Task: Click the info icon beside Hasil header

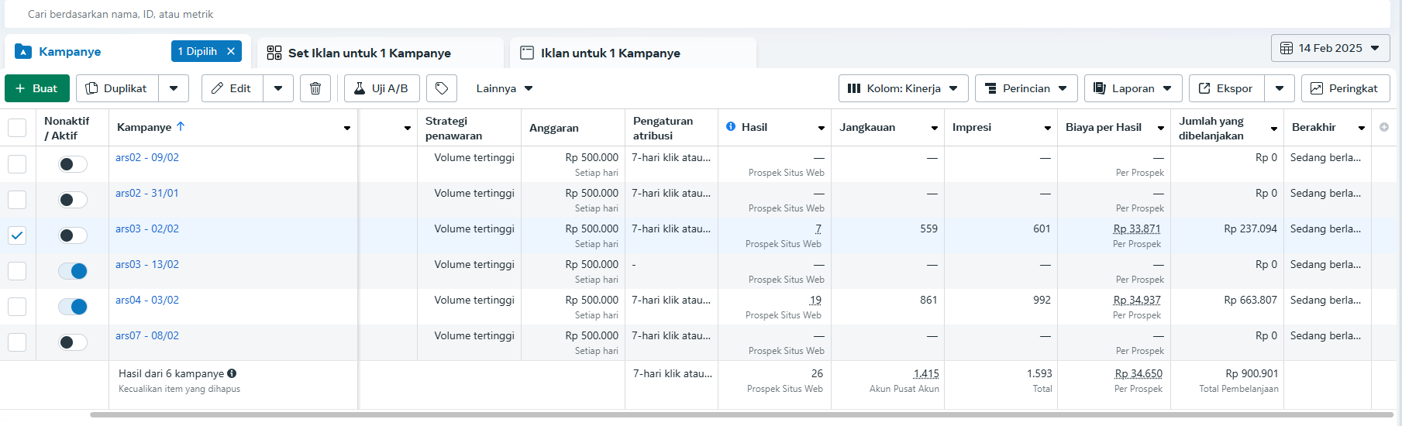Action: click(731, 126)
